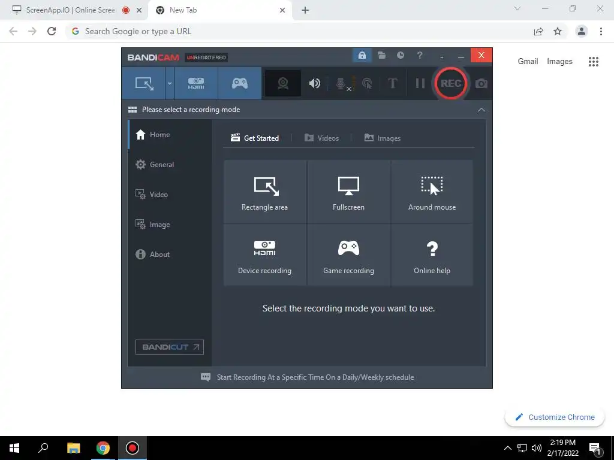Screen dimensions: 614x460
Task: Open the scheduled recording clock icon
Action: click(400, 55)
